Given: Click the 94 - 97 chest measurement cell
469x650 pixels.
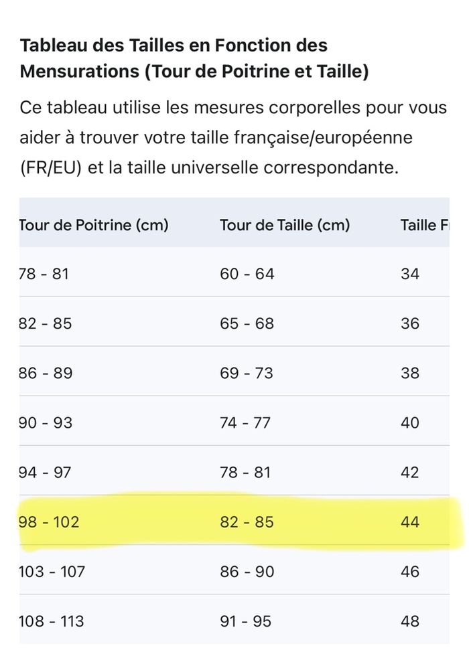Looking at the screenshot, I should (46, 472).
